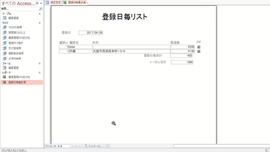The height and width of the screenshot is (152, 270).
Task: Open the navigation pane category dropdown menu
Action: point(37,3)
